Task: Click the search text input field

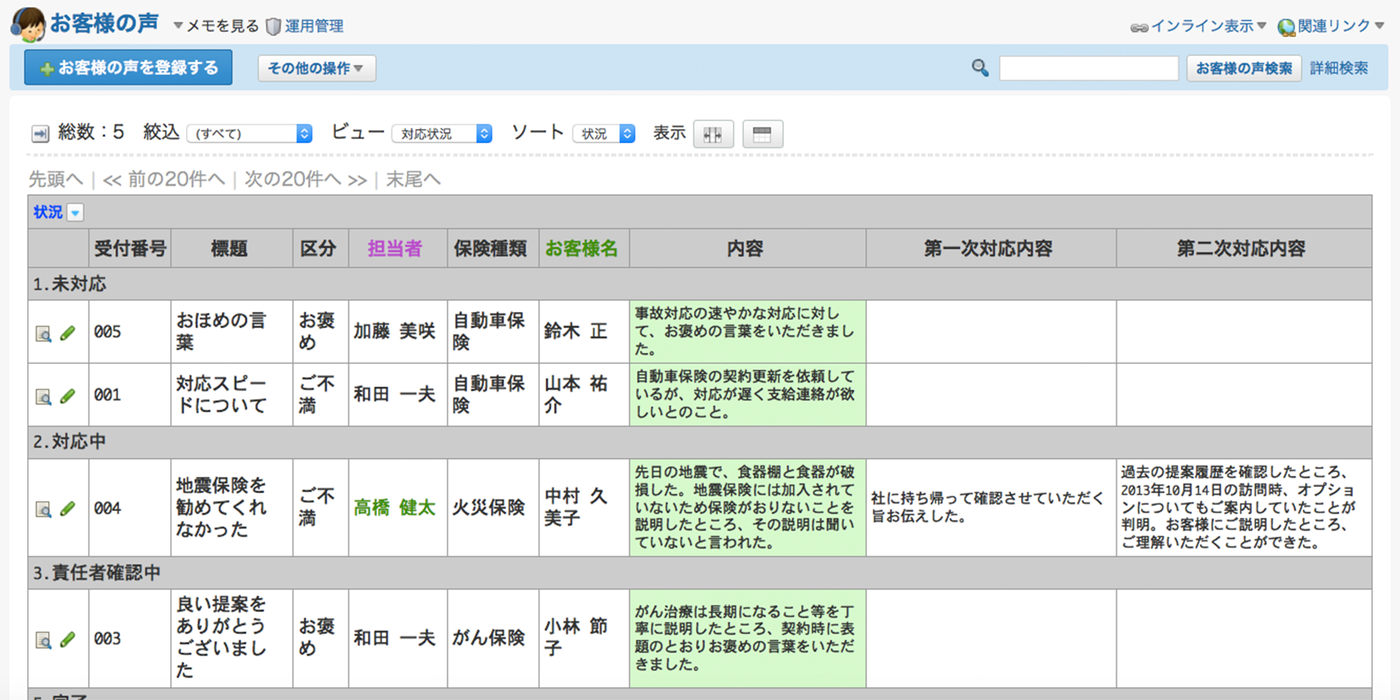Action: coord(1088,68)
